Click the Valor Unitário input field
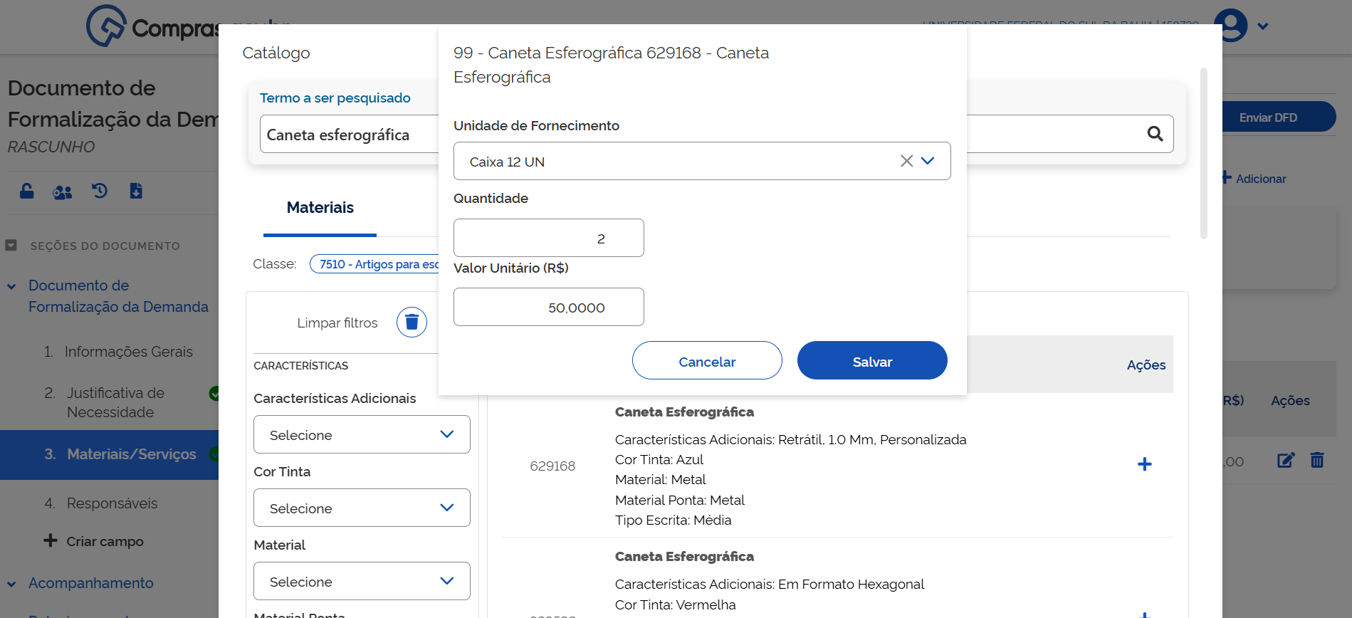This screenshot has height=618, width=1352. (x=548, y=307)
